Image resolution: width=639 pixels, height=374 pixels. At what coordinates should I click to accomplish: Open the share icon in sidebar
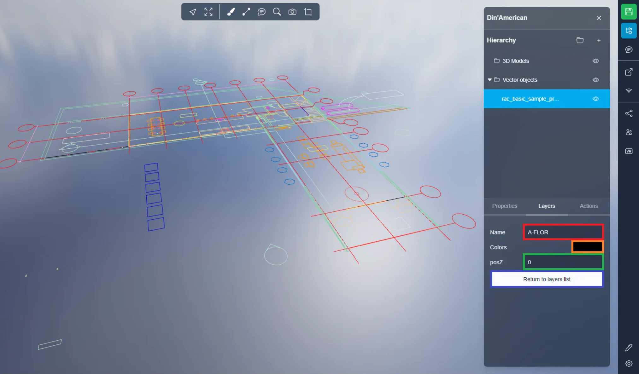629,113
